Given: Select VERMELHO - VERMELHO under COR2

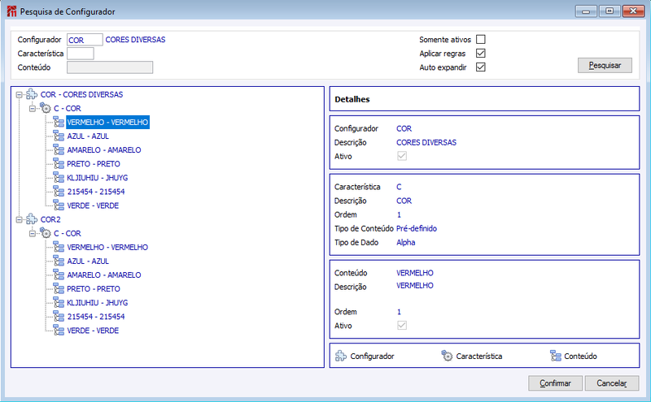Looking at the screenshot, I should click(107, 248).
